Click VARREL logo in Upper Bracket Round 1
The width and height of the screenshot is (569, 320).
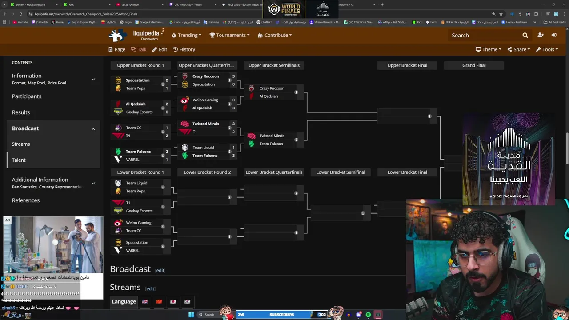(118, 160)
